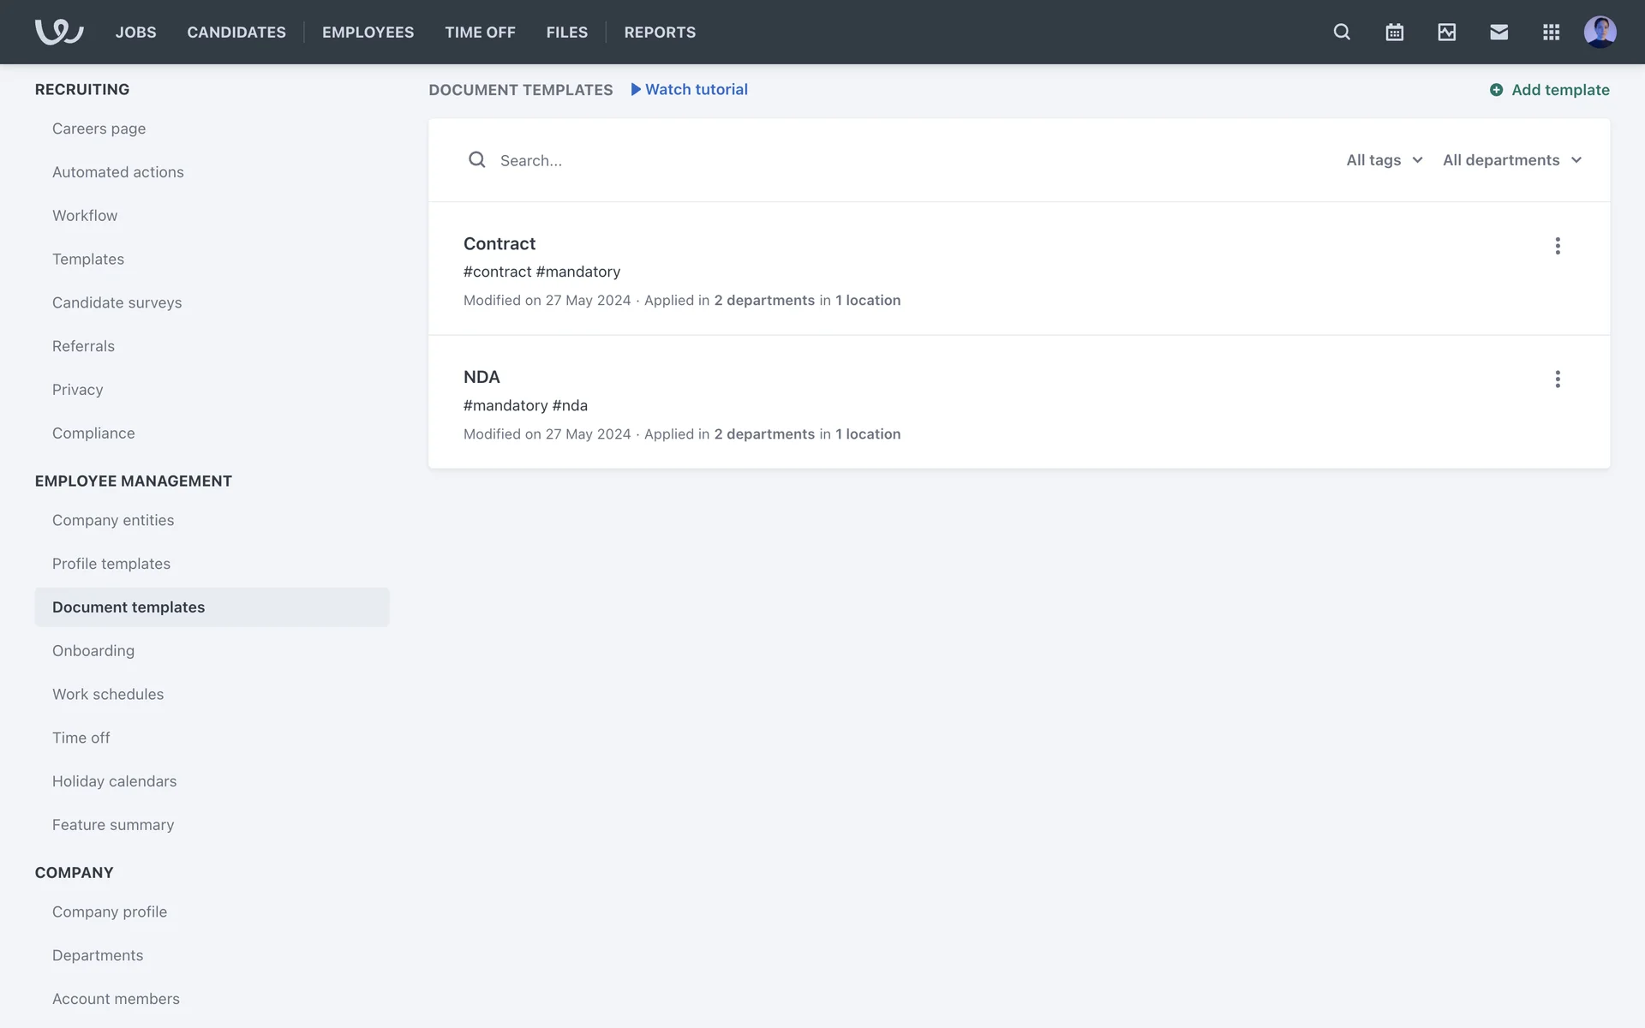
Task: Open the user avatar menu
Action: (x=1600, y=32)
